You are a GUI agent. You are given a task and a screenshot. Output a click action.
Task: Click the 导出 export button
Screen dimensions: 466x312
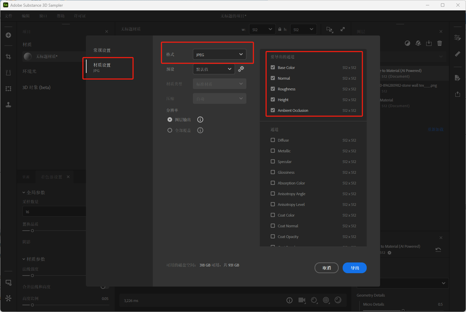click(355, 268)
